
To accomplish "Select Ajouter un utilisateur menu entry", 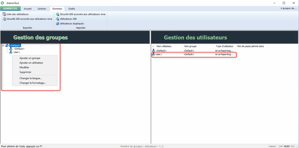I will (31, 63).
